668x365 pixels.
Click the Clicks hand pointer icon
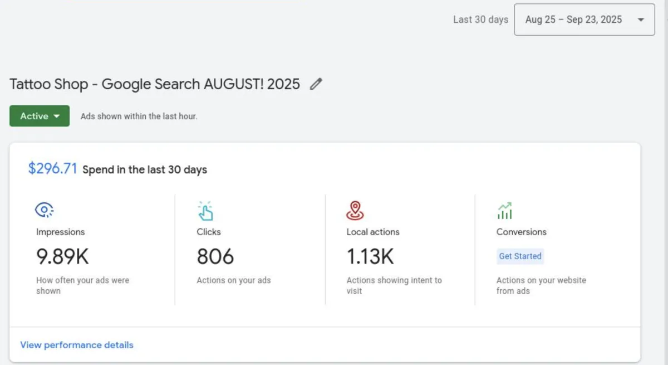205,211
